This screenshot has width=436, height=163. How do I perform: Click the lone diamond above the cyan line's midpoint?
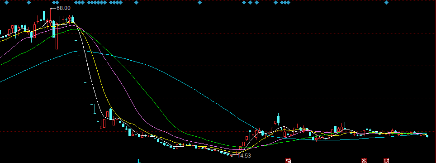[199, 3]
